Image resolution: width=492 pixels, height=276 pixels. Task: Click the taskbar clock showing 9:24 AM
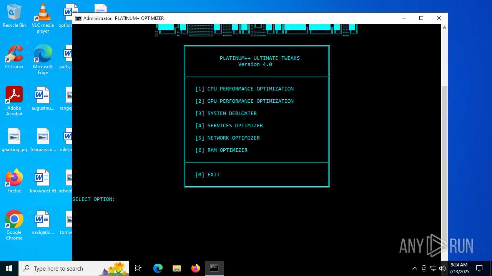click(459, 268)
